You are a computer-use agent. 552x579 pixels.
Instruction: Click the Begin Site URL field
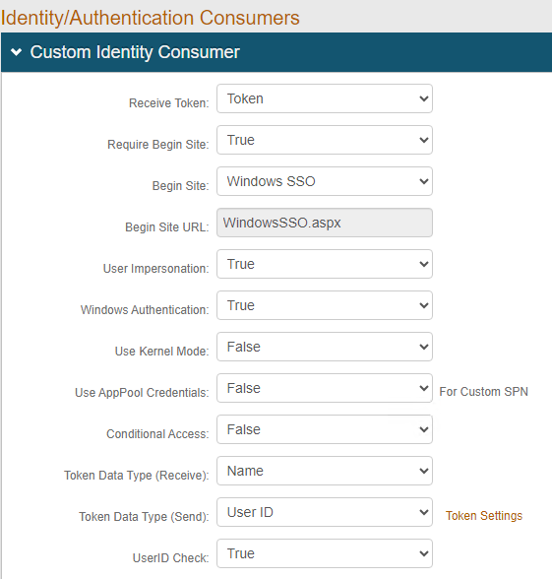(x=325, y=223)
